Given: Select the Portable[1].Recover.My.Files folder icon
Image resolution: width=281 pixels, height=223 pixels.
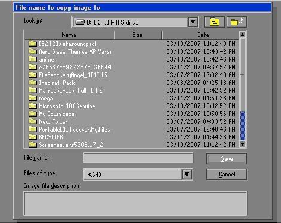Looking at the screenshot, I should tap(32, 129).
